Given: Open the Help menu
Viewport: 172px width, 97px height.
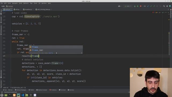Looking at the screenshot, I should click(x=49, y=3).
